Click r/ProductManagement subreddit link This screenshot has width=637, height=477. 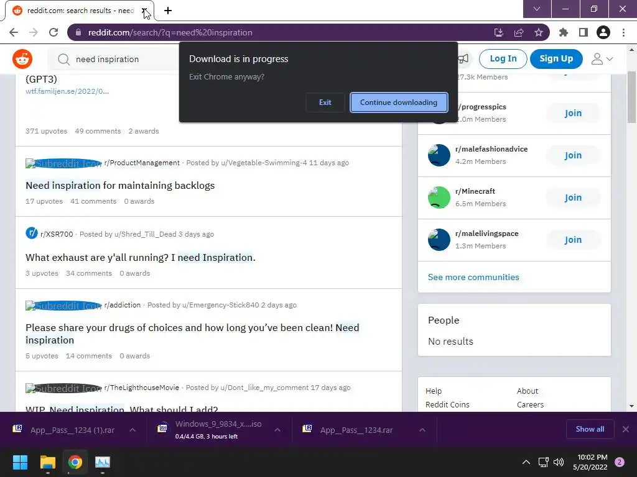pos(142,163)
